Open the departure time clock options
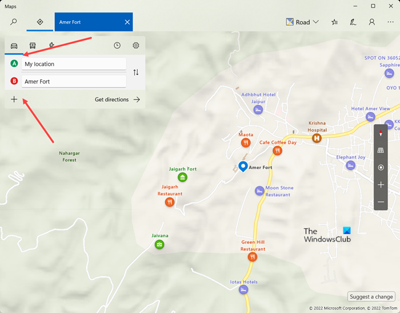 coord(117,45)
